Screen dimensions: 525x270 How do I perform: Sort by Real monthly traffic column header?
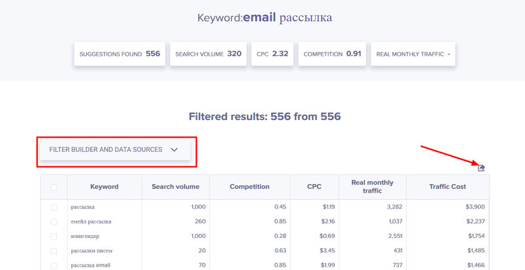(372, 187)
